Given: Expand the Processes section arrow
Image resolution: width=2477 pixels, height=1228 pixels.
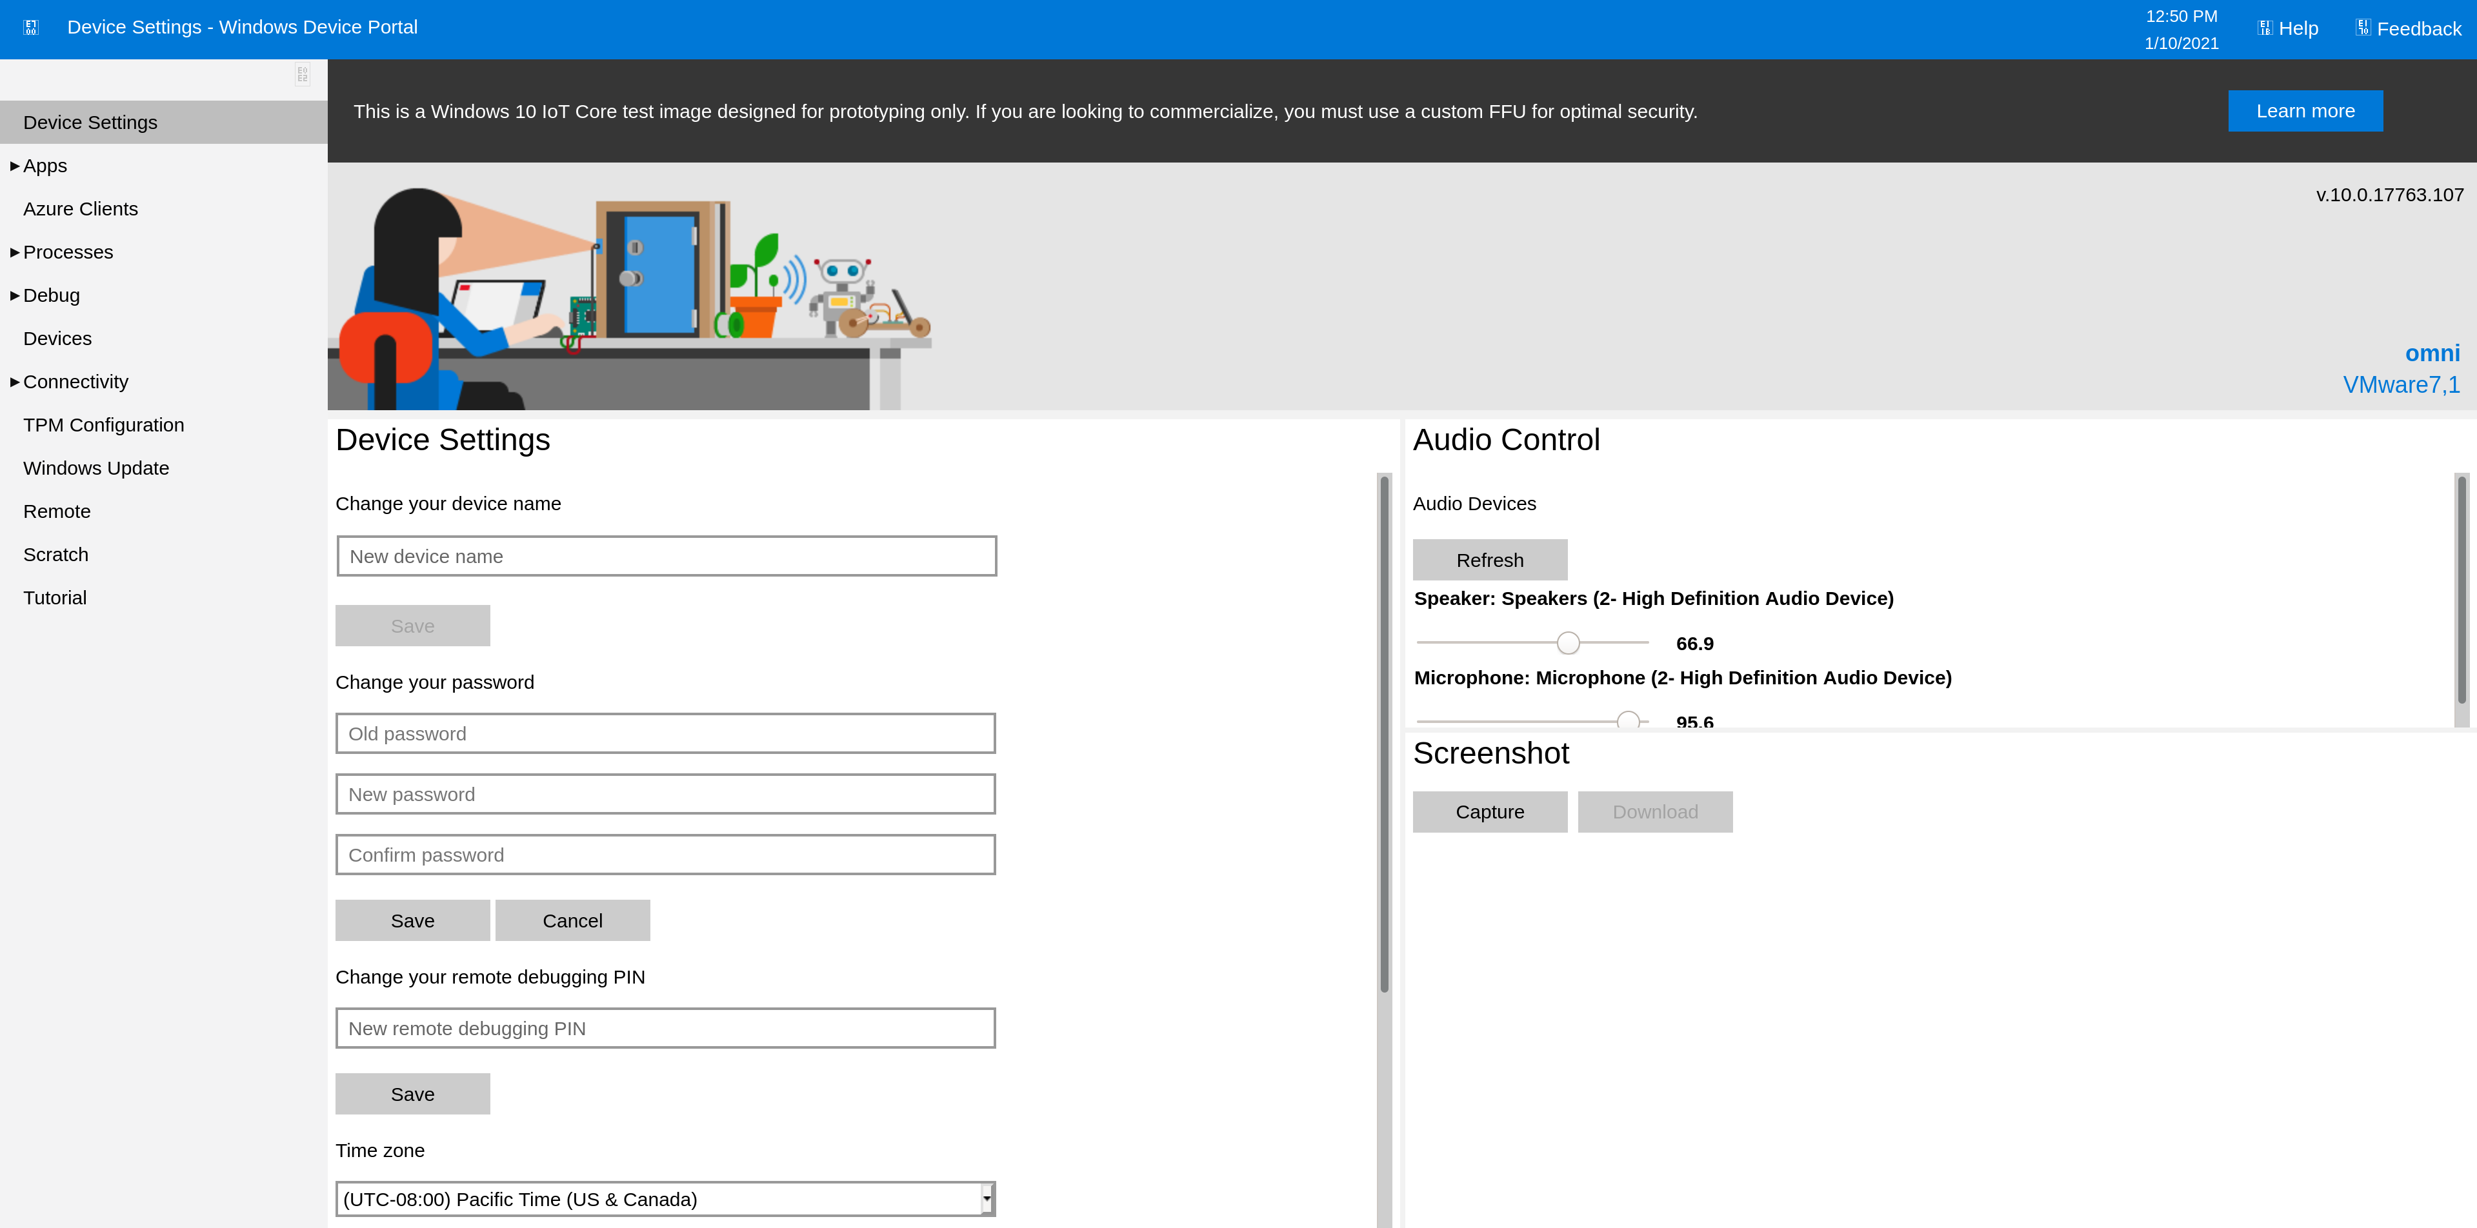Looking at the screenshot, I should tap(14, 253).
